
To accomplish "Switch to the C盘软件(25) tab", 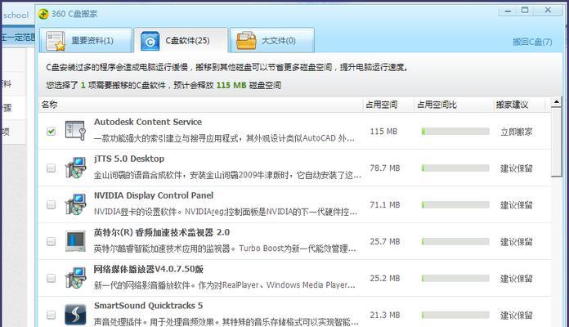I will coord(181,40).
